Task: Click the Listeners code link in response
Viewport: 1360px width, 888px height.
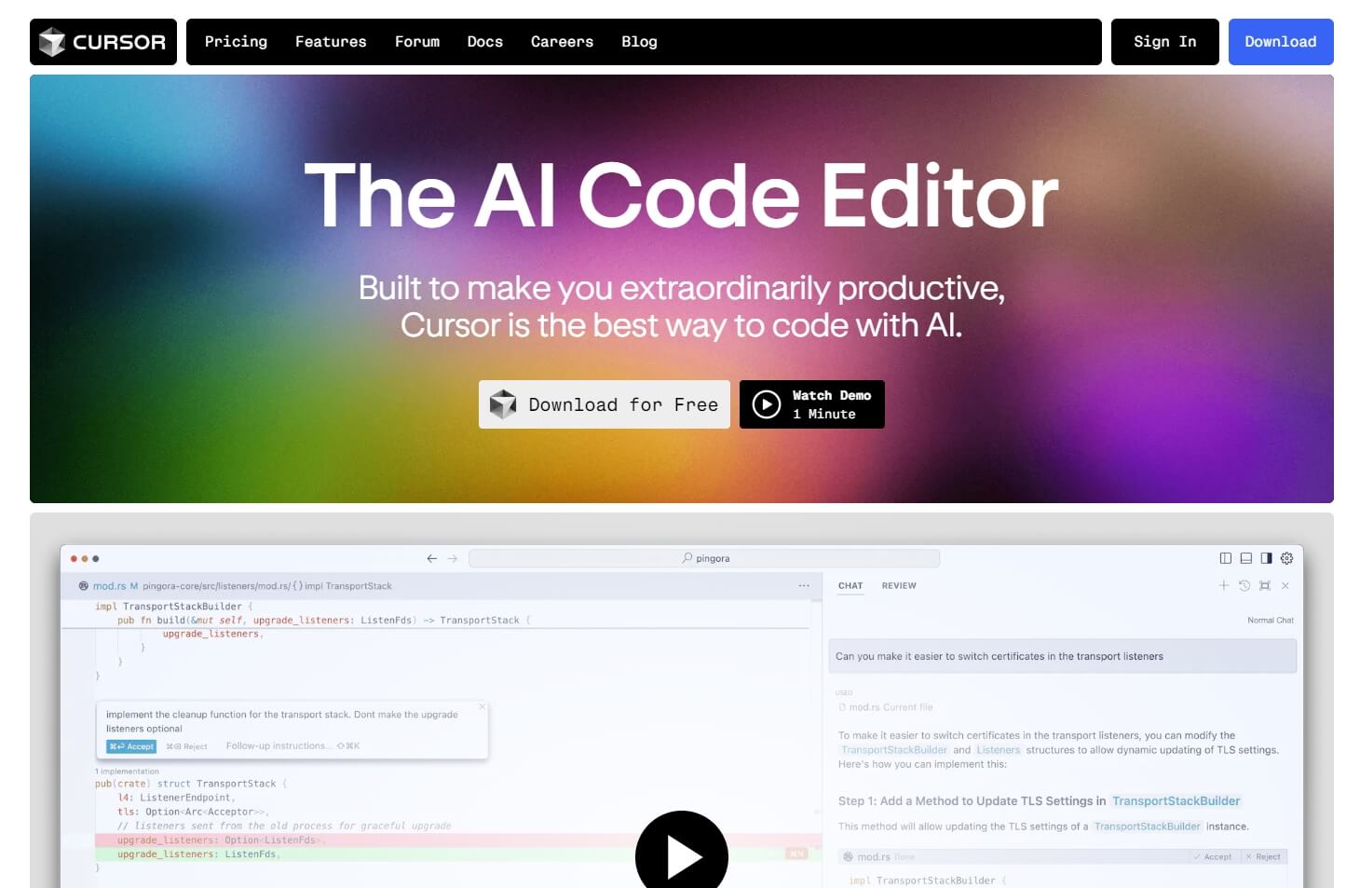Action: click(x=999, y=750)
